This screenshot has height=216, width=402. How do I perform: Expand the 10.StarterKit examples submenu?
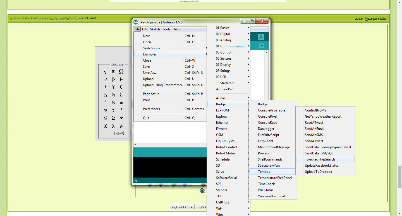tap(229, 83)
